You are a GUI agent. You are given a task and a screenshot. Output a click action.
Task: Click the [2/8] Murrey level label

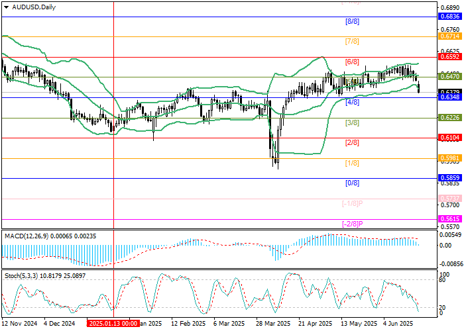(x=352, y=142)
